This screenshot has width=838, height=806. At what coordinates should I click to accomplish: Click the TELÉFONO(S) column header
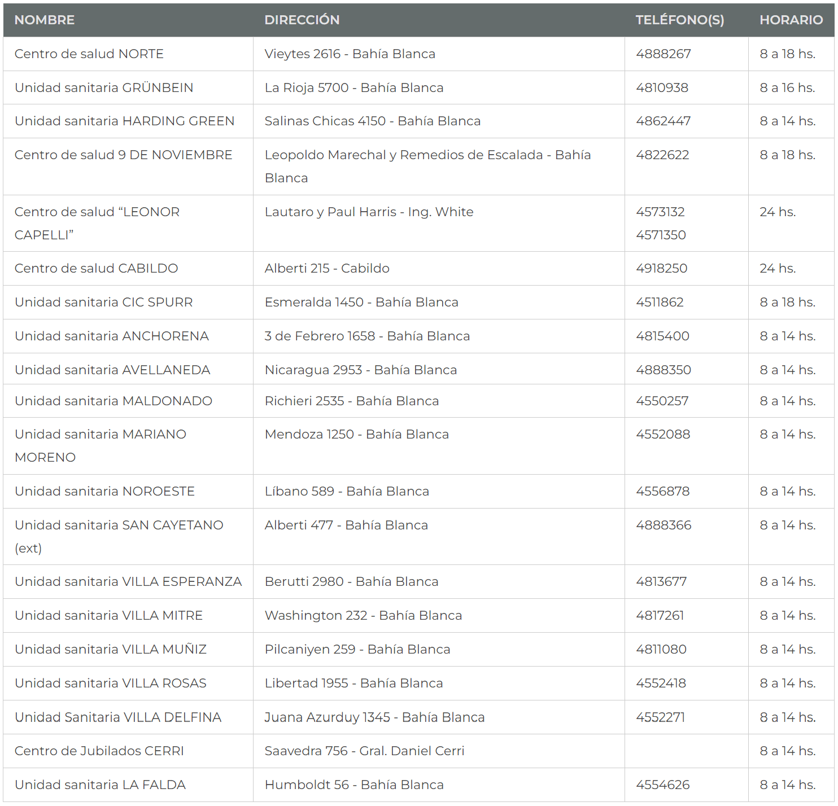tap(679, 20)
